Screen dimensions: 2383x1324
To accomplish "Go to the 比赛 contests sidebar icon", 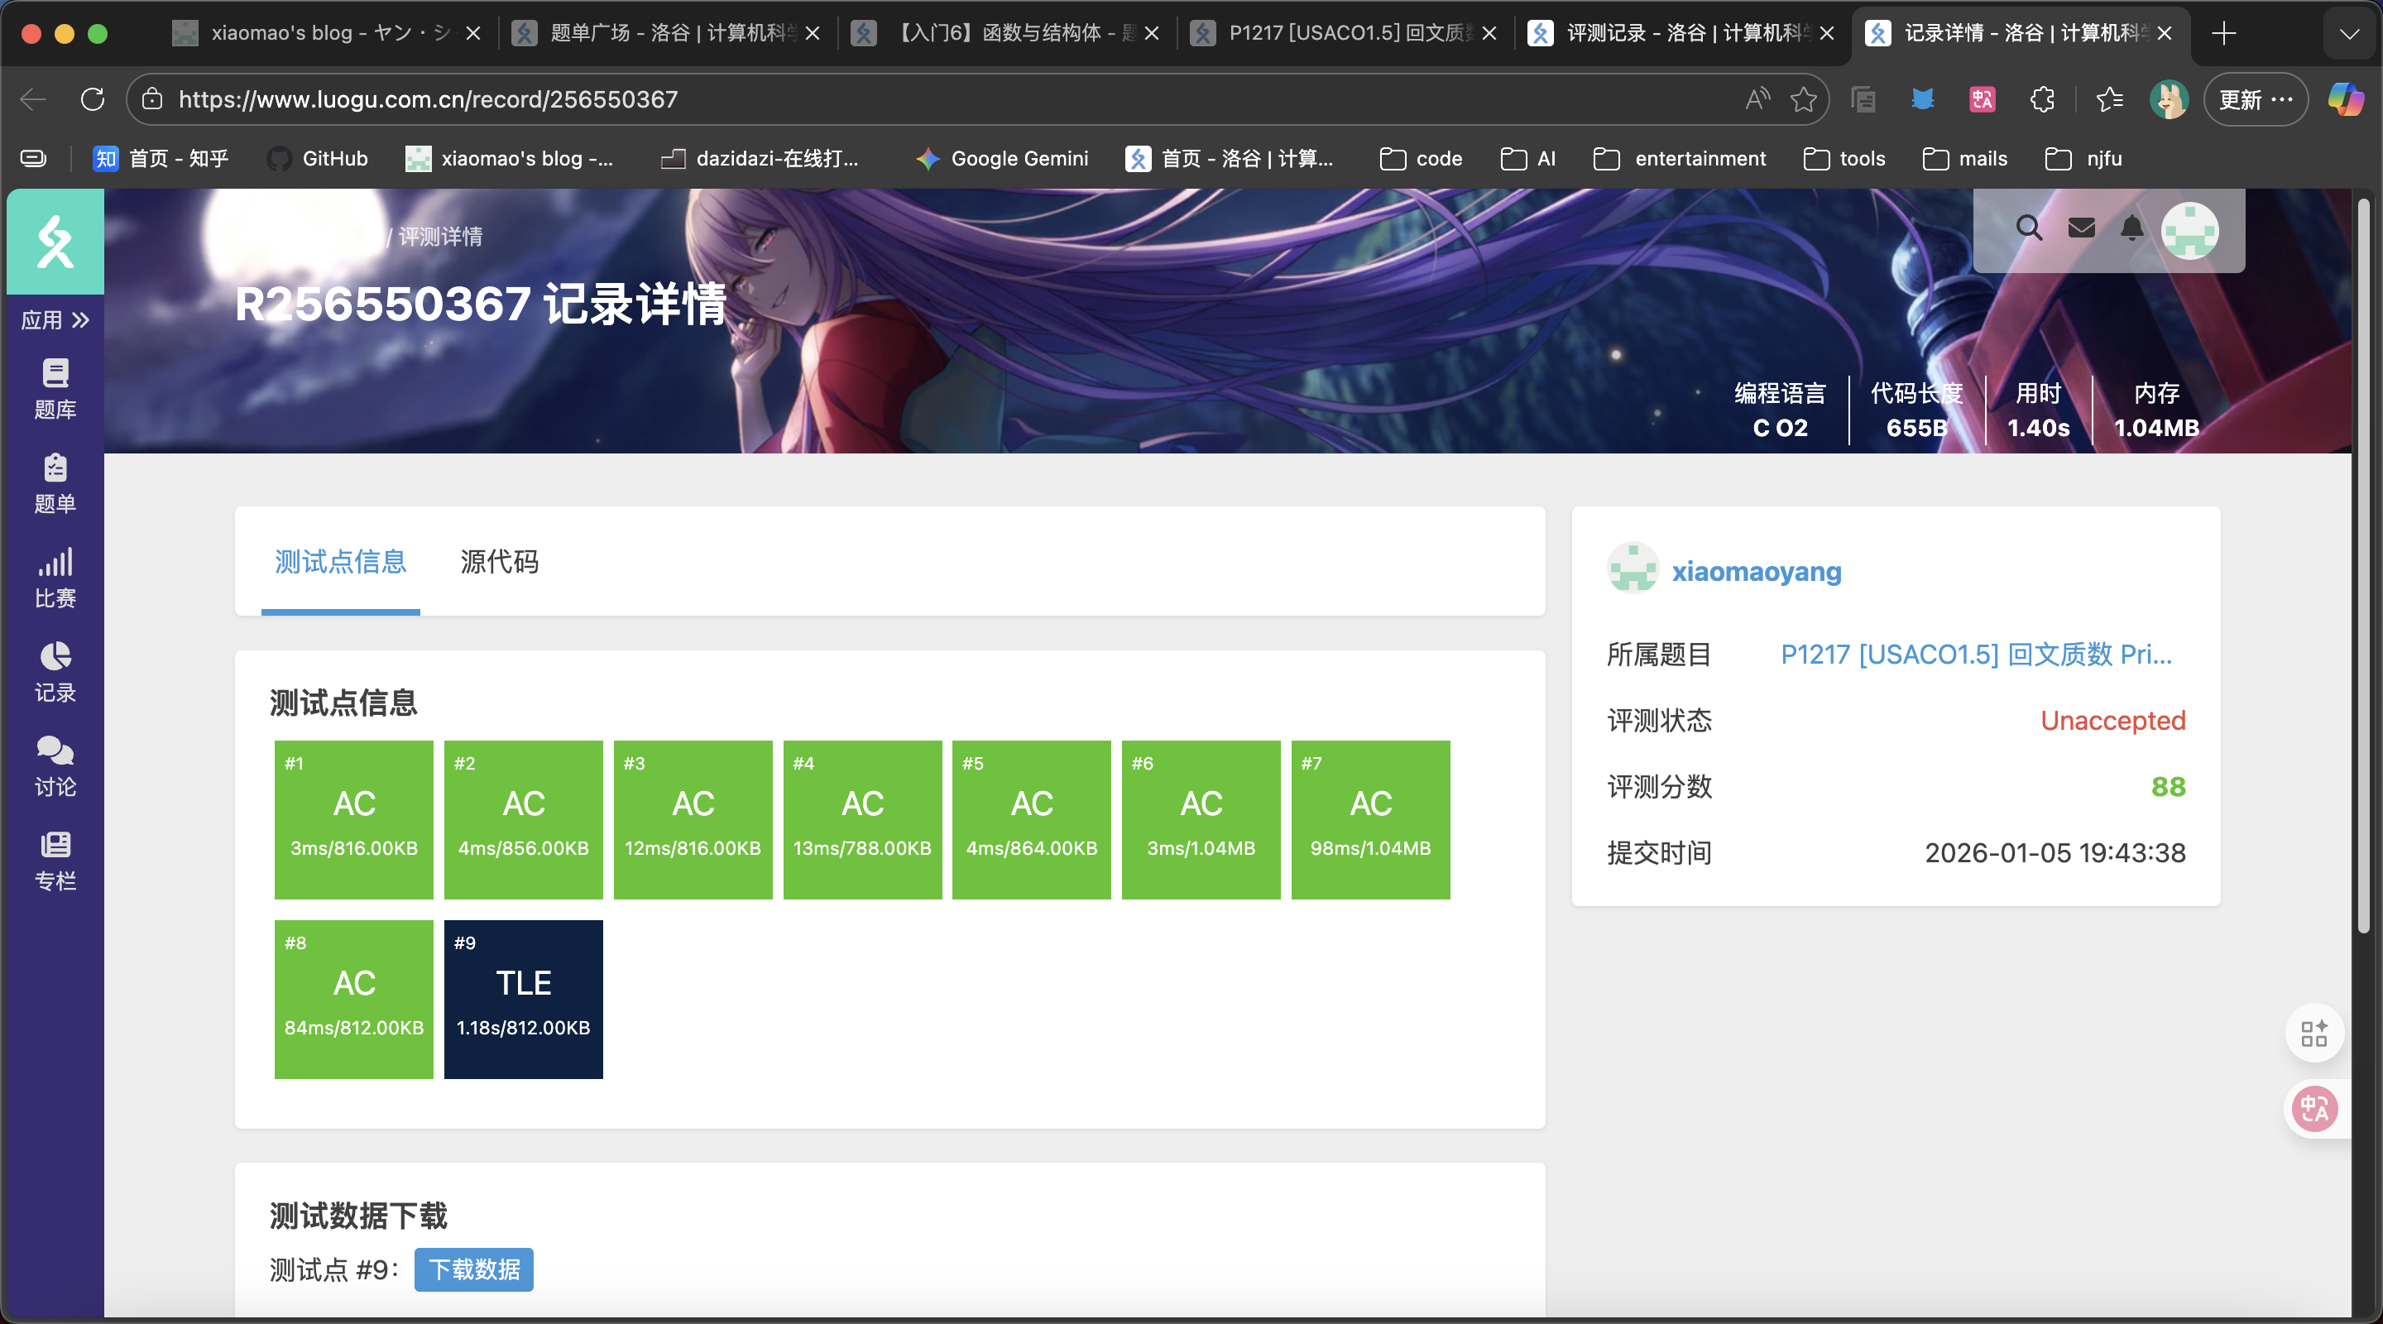I will point(55,578).
